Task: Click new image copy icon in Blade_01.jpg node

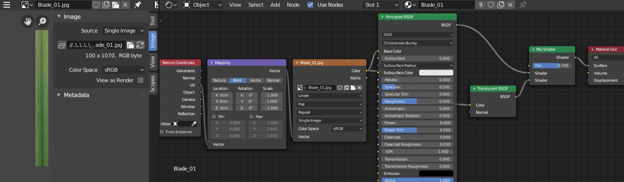Action: 346,88
